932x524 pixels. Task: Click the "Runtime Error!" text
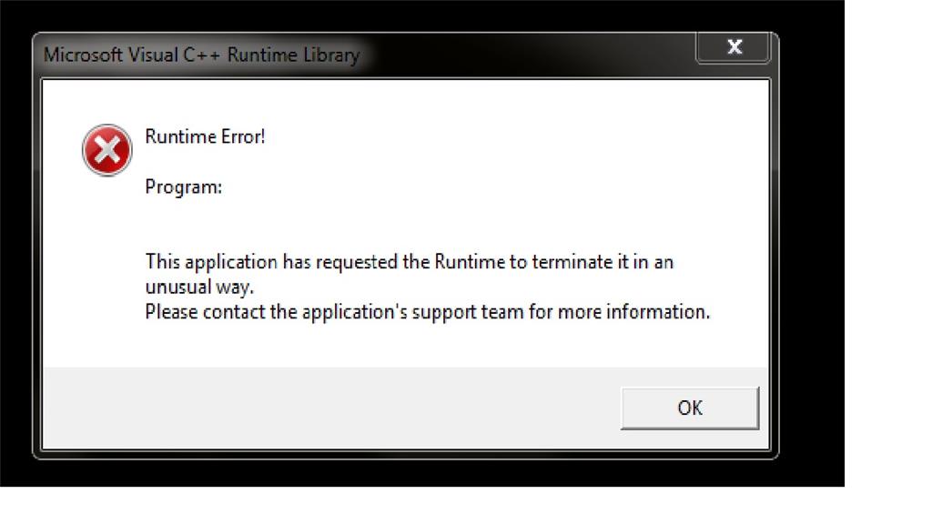coord(205,136)
